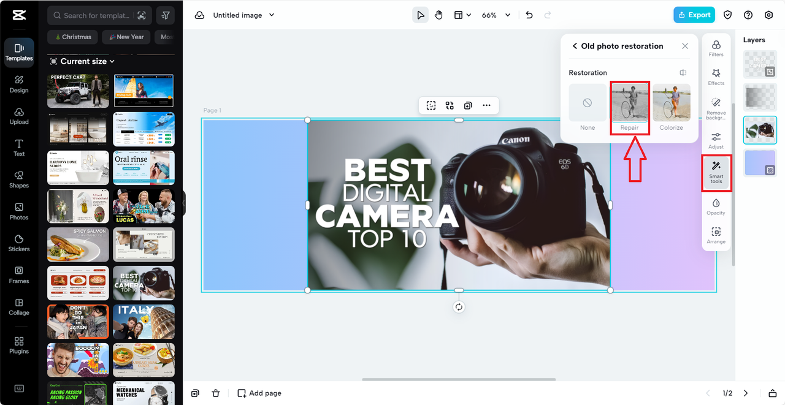Viewport: 785px width, 405px height.
Task: Select the Hand pan tool
Action: pyautogui.click(x=438, y=15)
